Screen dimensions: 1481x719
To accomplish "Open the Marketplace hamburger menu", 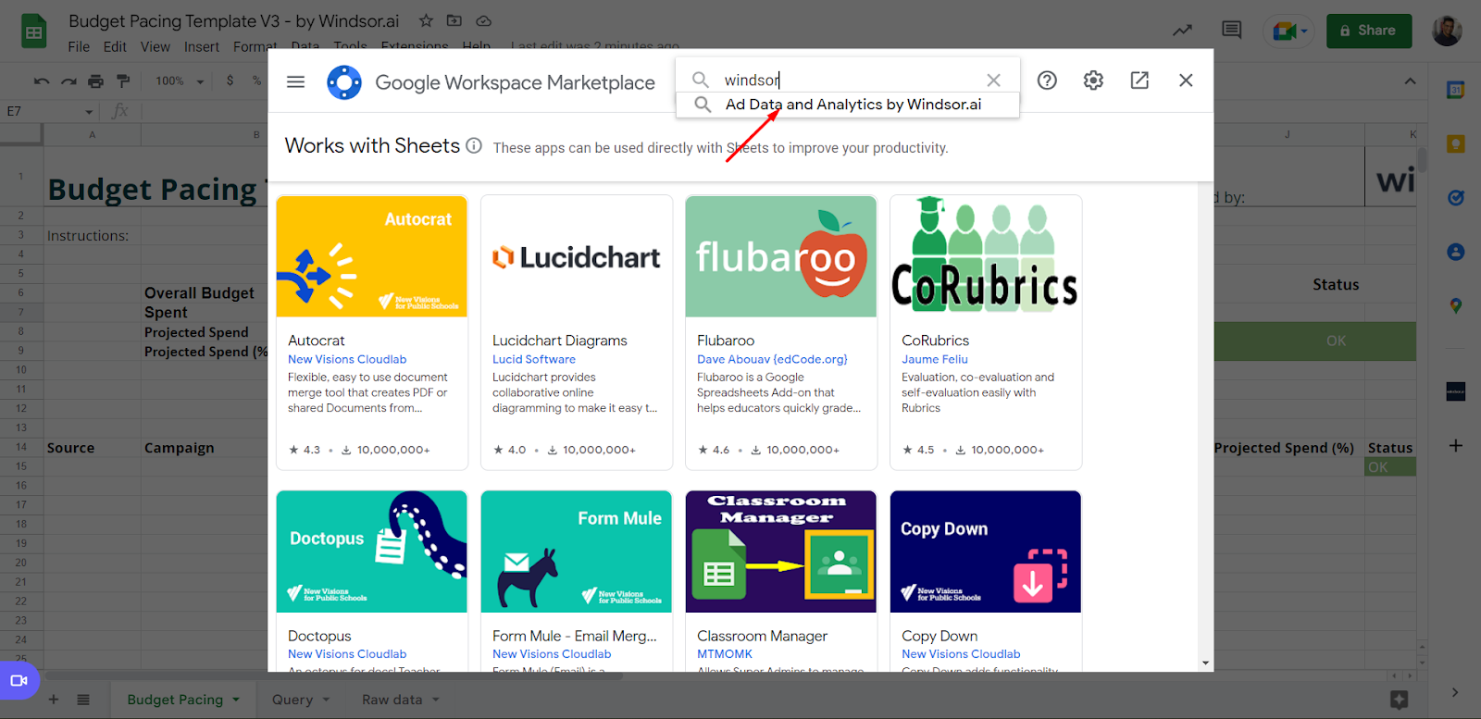I will tap(296, 81).
